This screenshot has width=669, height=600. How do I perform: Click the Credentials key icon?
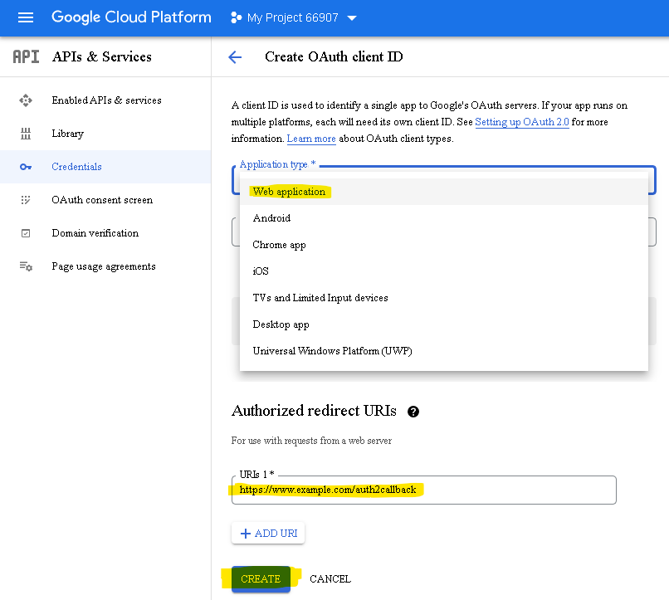pyautogui.click(x=26, y=167)
